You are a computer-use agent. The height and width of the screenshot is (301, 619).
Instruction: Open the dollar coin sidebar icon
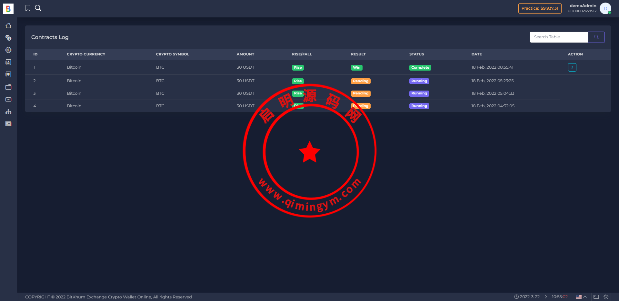point(8,50)
